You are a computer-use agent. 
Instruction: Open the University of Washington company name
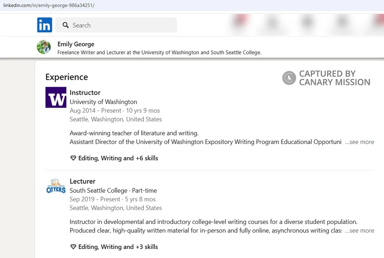pos(103,102)
